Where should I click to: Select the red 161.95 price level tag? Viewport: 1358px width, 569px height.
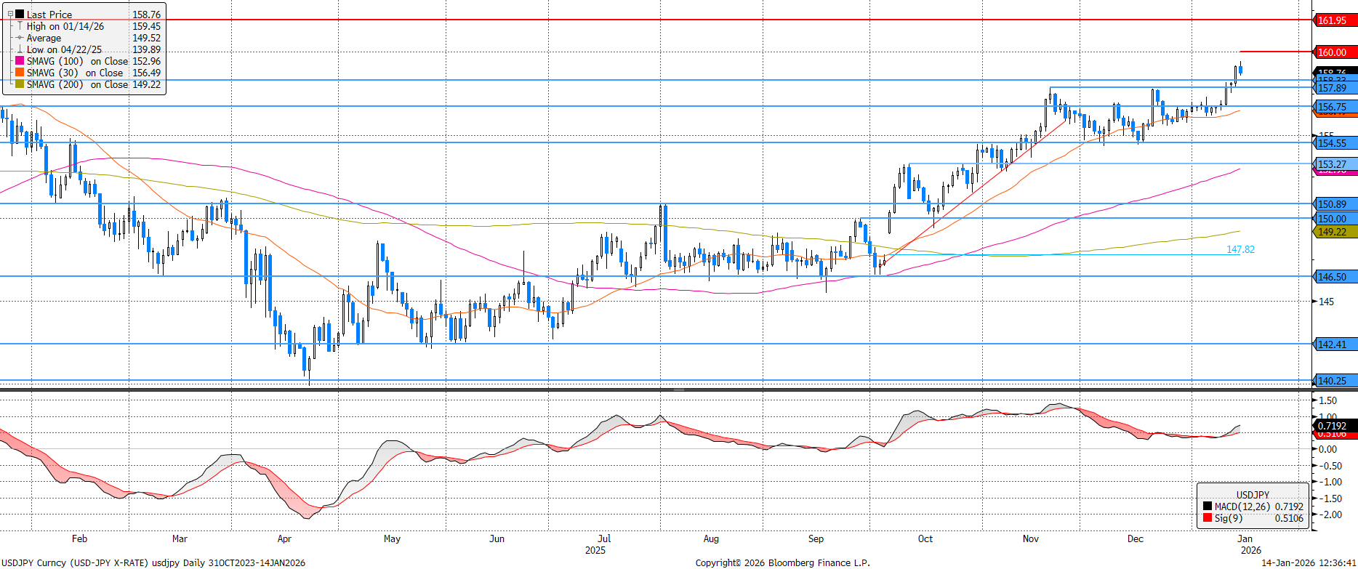point(1333,20)
